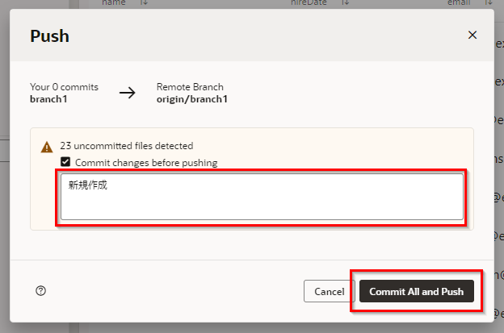Click Commit All and Push button
This screenshot has width=504, height=333.
point(416,291)
